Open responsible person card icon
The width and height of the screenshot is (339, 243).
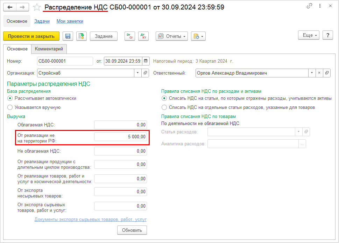pyautogui.click(x=327, y=73)
